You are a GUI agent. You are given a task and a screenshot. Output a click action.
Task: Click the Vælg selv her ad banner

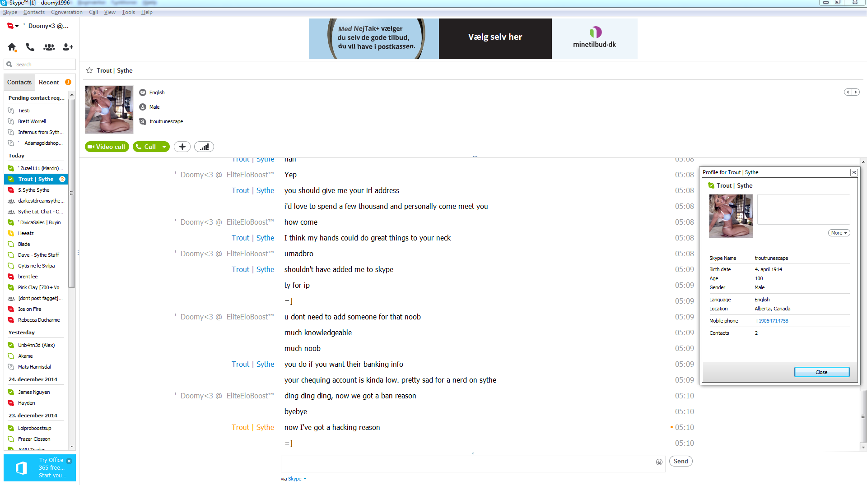coord(495,39)
